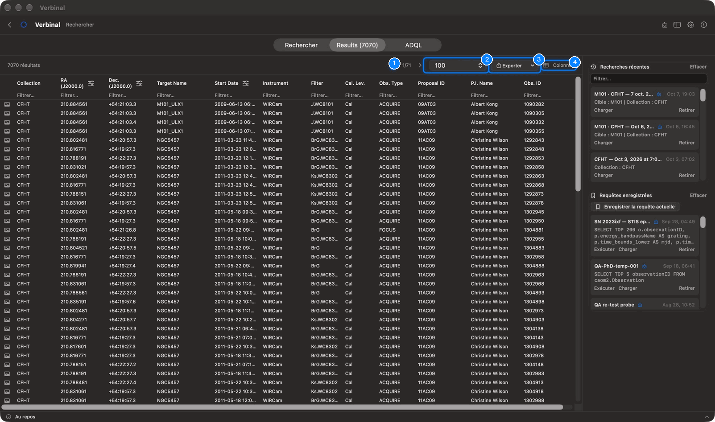
Task: Click the results table vertical scrollbar
Action: tap(578, 134)
